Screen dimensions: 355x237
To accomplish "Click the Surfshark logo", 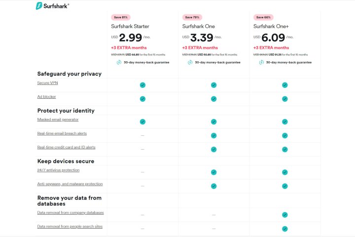I will (x=52, y=6).
